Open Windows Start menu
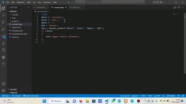Viewport: 186px width, 104px height. (x=44, y=101)
